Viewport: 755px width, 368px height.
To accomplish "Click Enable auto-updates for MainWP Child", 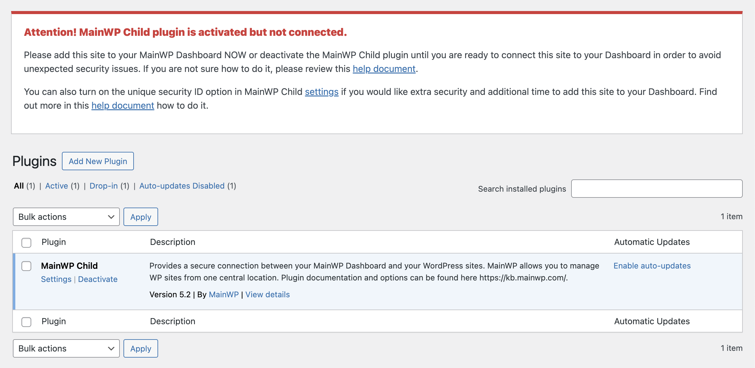I will coord(652,266).
